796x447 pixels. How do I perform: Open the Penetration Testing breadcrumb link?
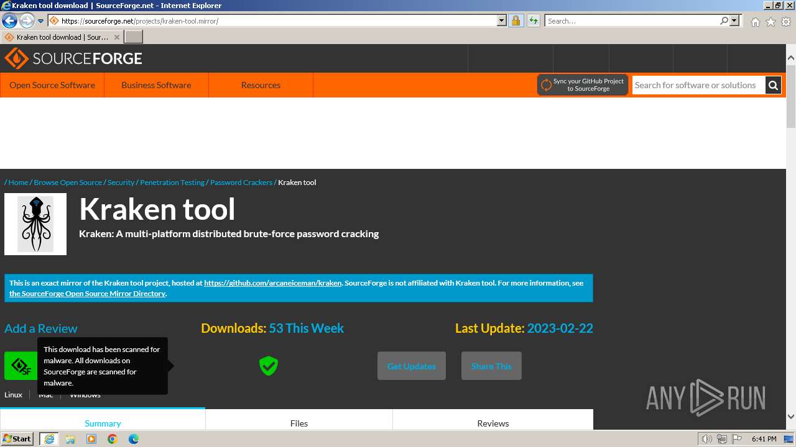tap(172, 183)
